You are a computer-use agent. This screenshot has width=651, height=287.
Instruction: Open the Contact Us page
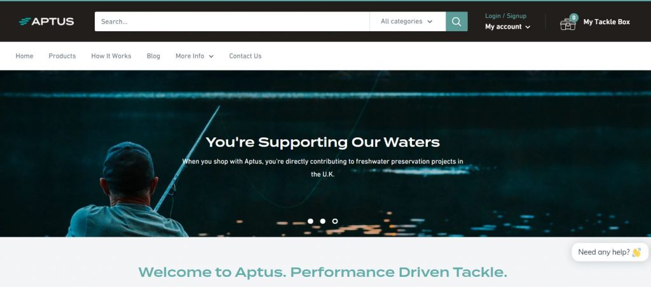245,56
